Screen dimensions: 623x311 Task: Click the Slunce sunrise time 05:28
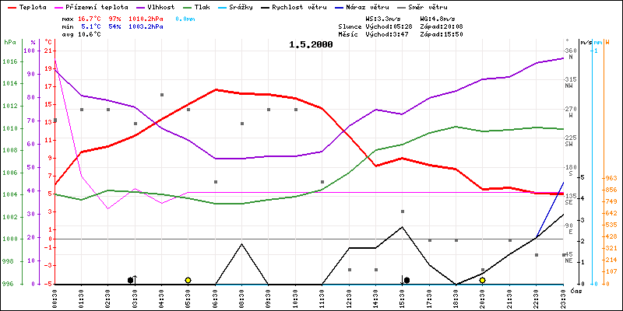pos(397,26)
